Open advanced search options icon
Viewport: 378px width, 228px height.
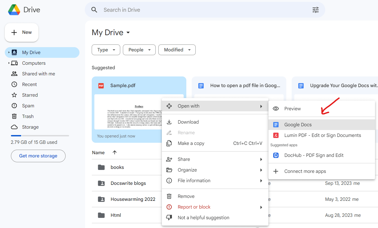(x=315, y=10)
